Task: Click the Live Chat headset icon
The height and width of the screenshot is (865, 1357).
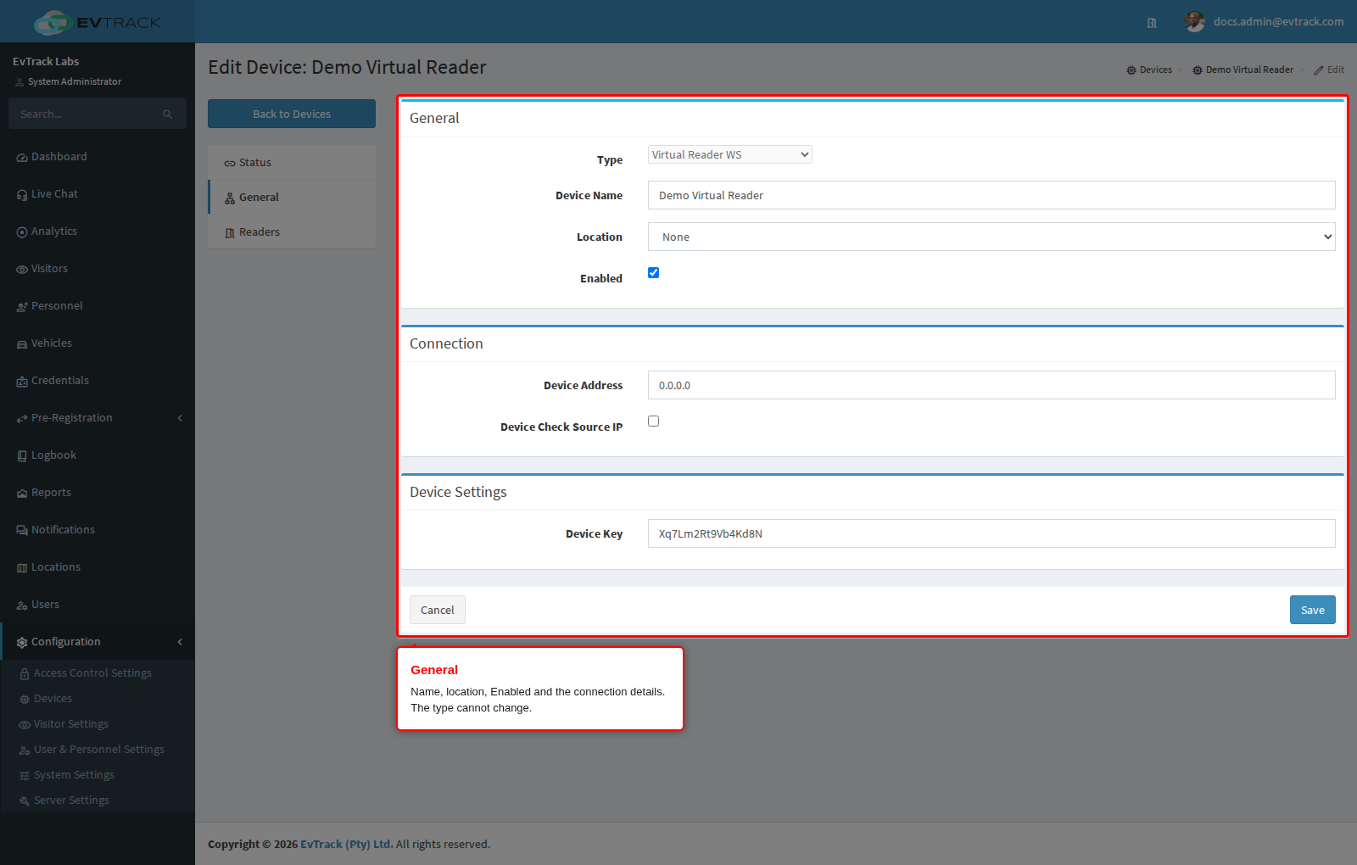Action: pos(22,195)
